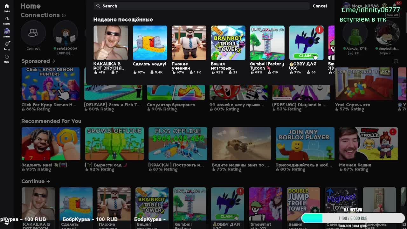The height and width of the screenshot is (229, 407).
Task: Open sponsored FREE UGC Dixyland game
Action: point(301,92)
